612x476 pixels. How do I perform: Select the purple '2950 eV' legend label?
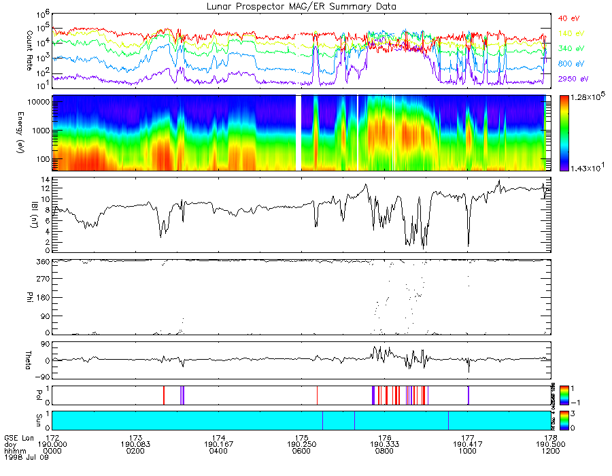[573, 79]
